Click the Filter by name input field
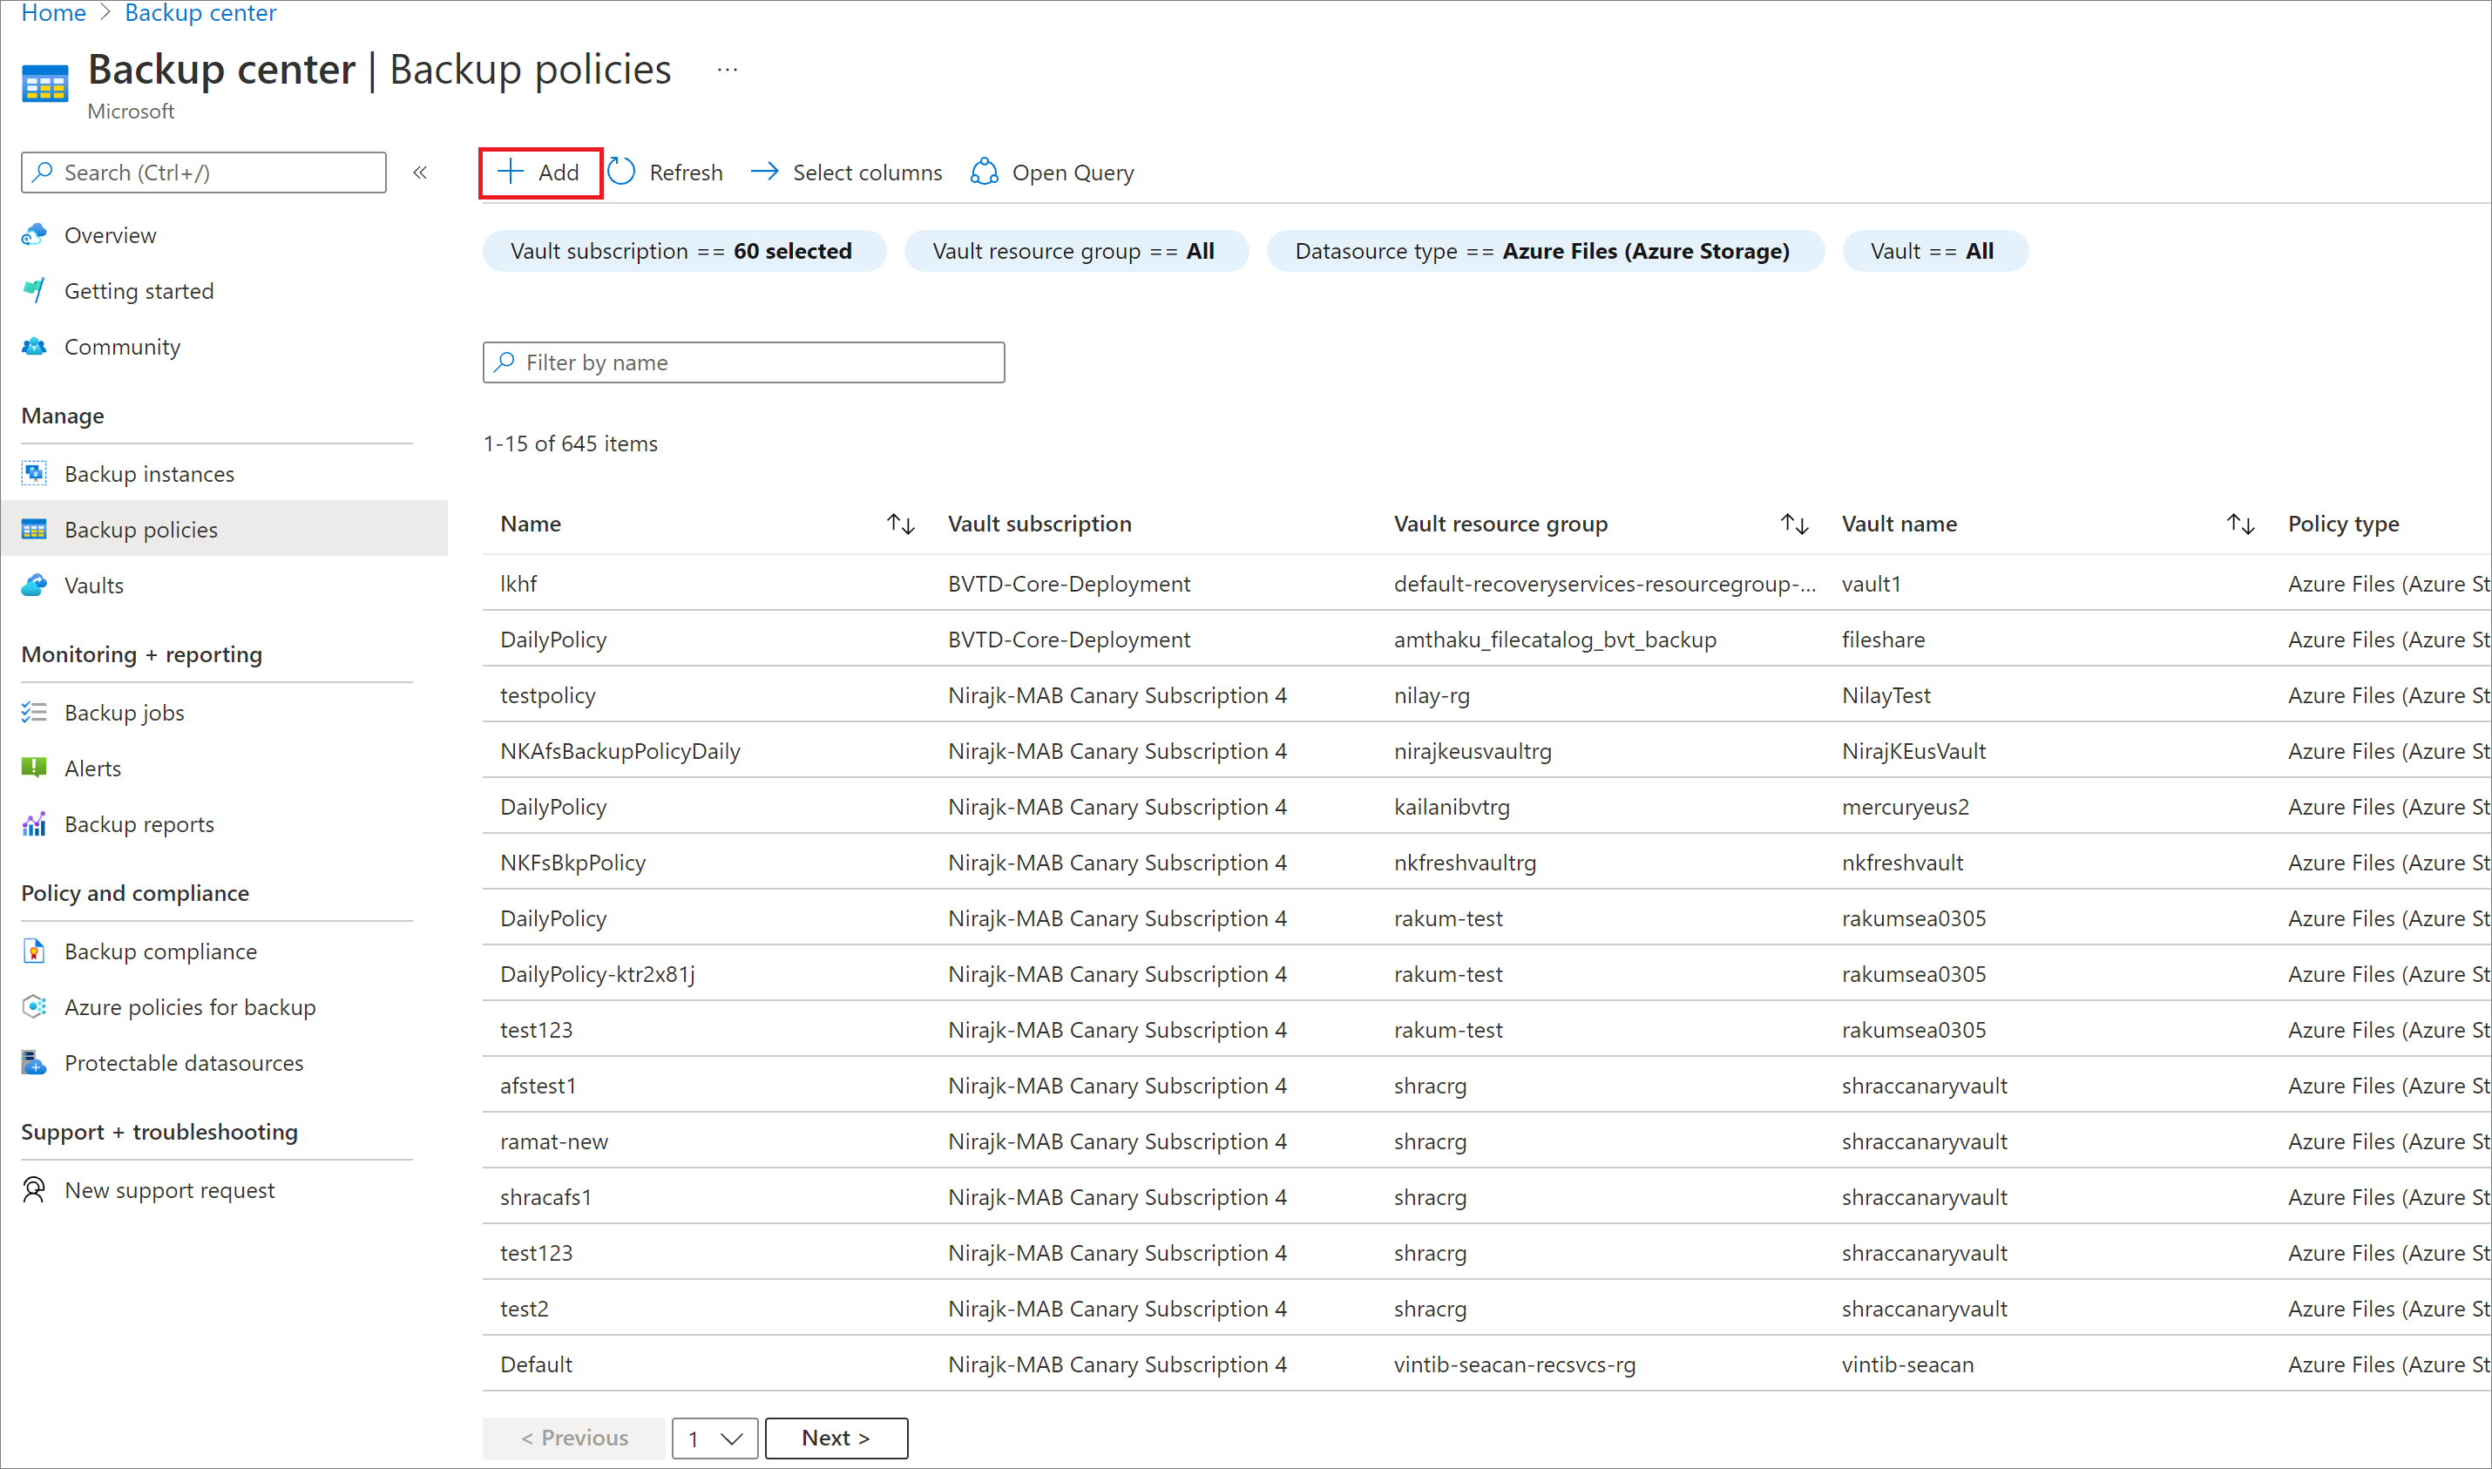This screenshot has height=1469, width=2492. click(x=743, y=362)
